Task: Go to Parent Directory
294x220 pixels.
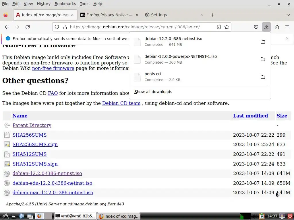Action: pos(32,125)
